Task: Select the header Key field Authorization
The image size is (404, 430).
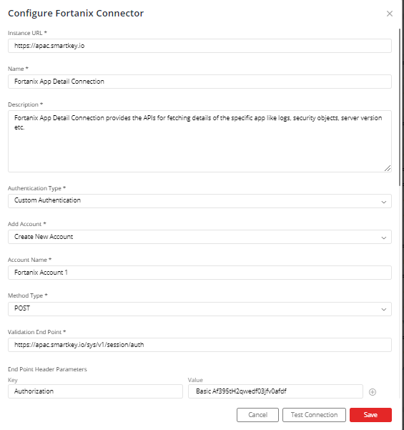Action: [95, 391]
